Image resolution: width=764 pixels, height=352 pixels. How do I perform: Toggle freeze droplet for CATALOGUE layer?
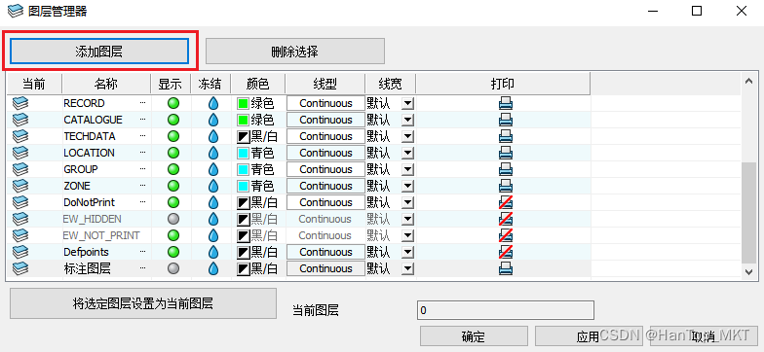pyautogui.click(x=212, y=120)
